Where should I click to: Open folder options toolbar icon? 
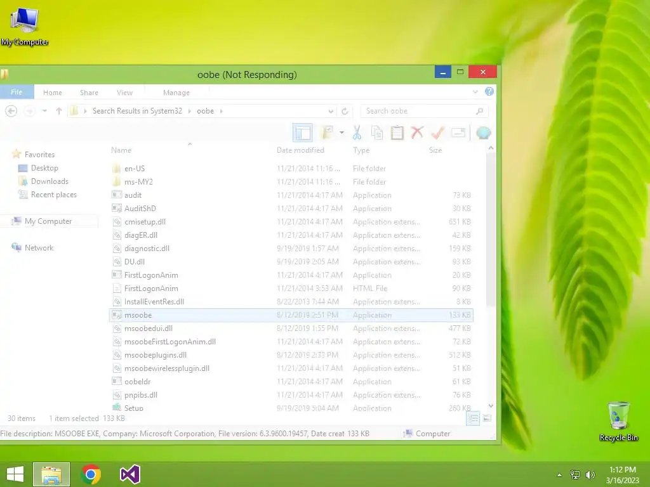tap(327, 133)
